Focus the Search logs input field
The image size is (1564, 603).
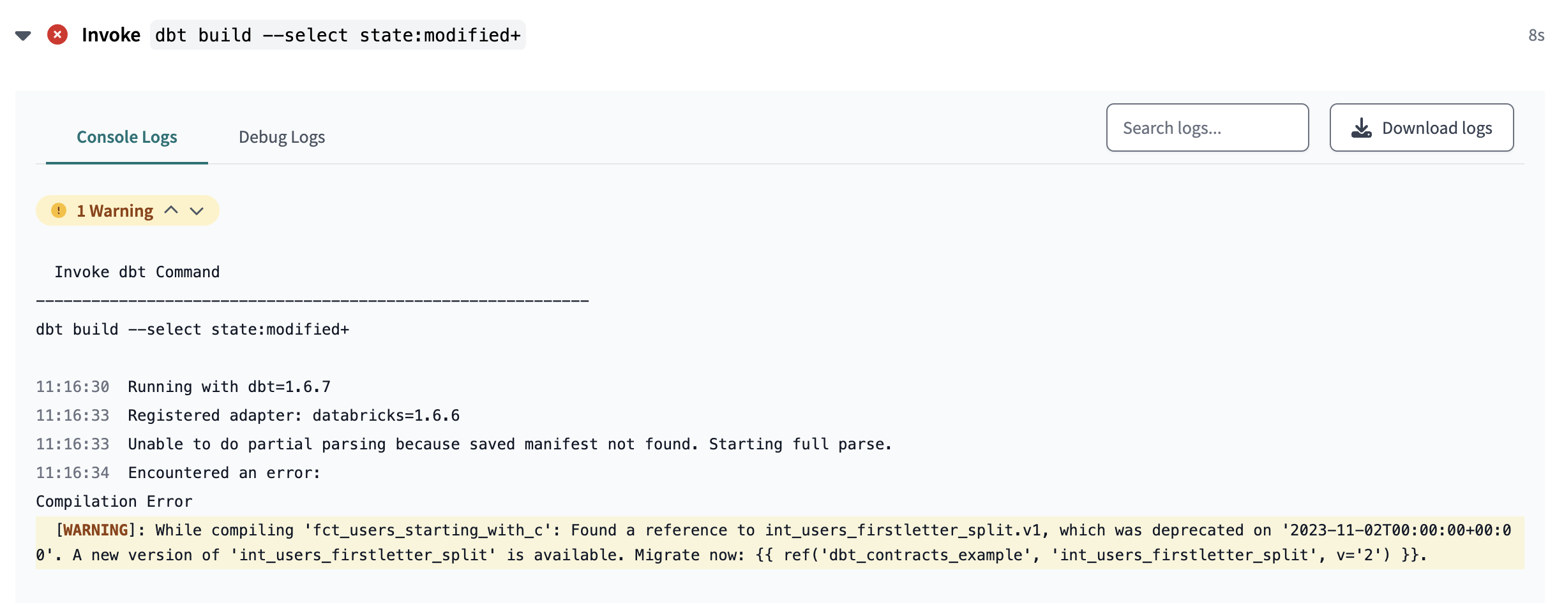(1207, 127)
